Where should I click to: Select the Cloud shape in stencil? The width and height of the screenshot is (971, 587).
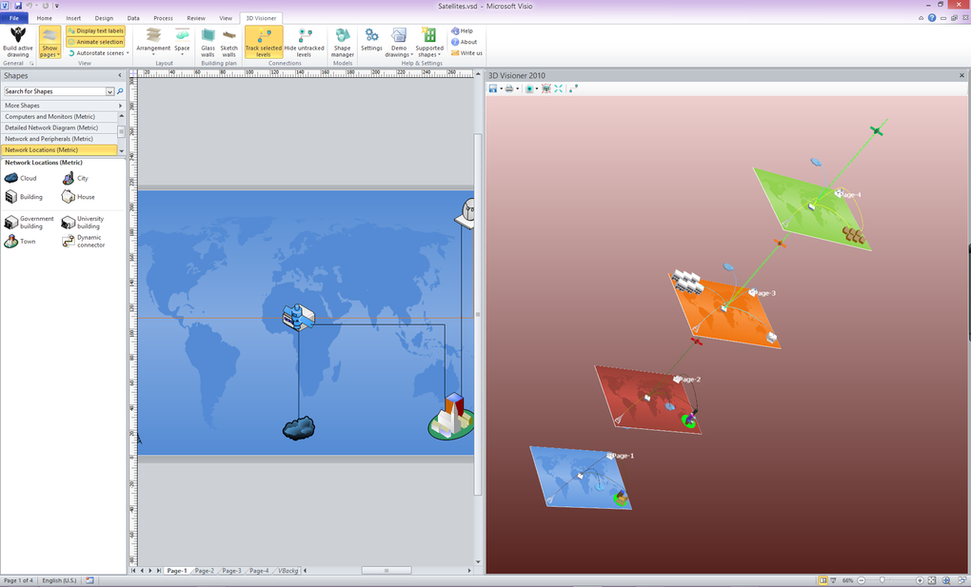click(20, 178)
